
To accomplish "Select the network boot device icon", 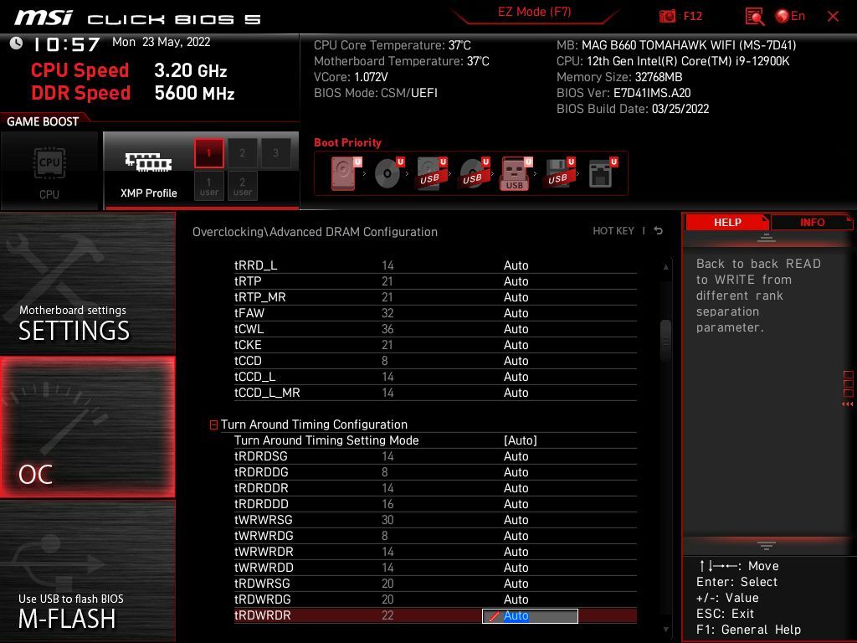I will click(x=603, y=172).
